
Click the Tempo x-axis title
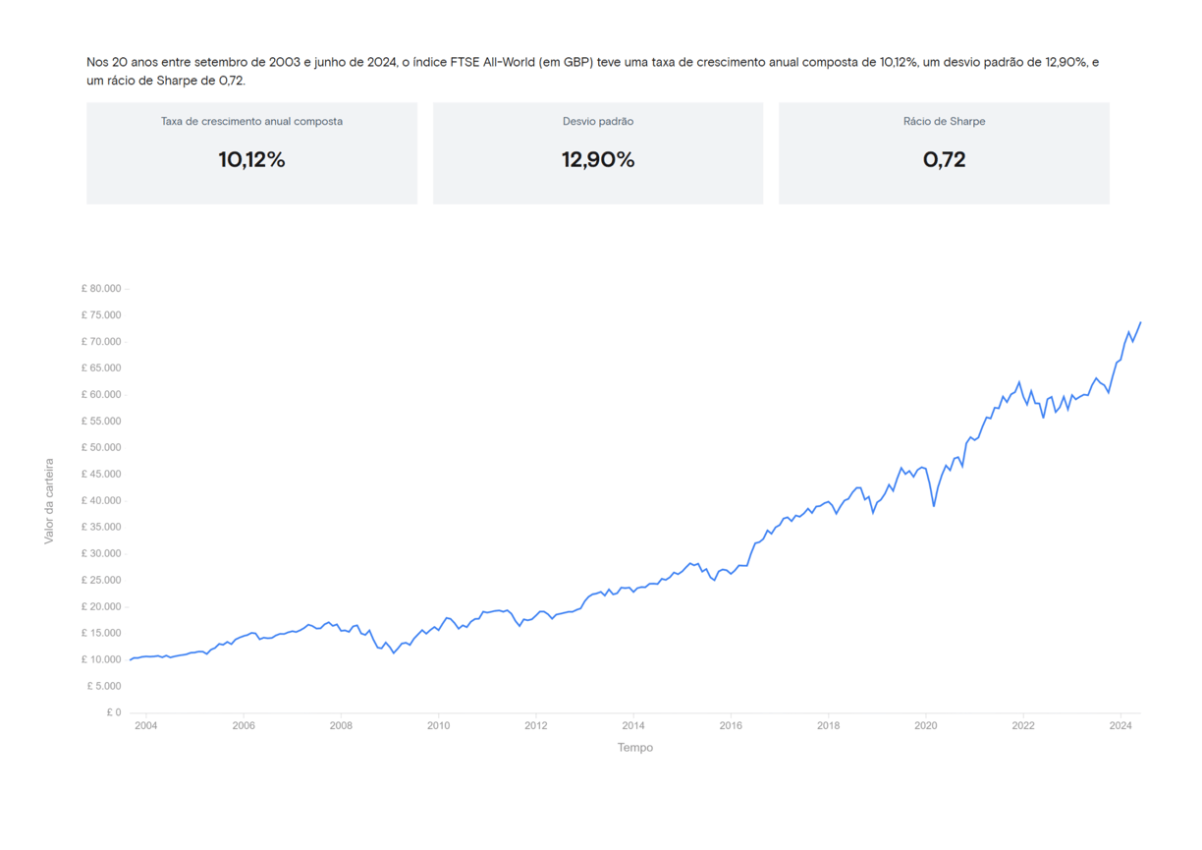634,748
